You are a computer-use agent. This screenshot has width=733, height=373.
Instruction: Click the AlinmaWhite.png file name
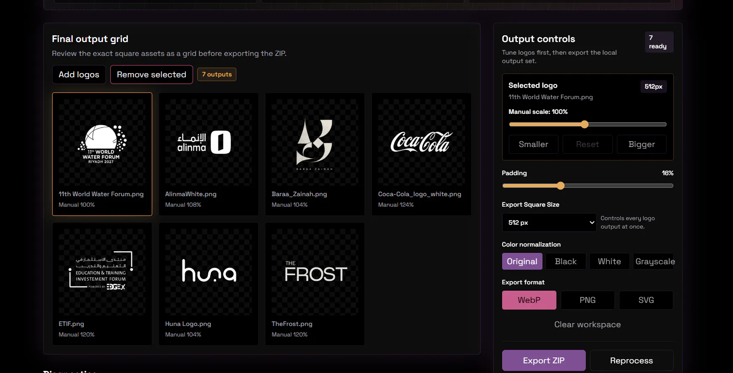191,194
